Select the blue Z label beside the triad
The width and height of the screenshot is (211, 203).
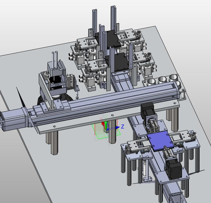click(x=123, y=127)
